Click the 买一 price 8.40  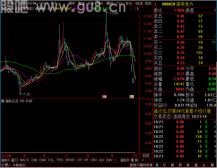tap(181, 42)
